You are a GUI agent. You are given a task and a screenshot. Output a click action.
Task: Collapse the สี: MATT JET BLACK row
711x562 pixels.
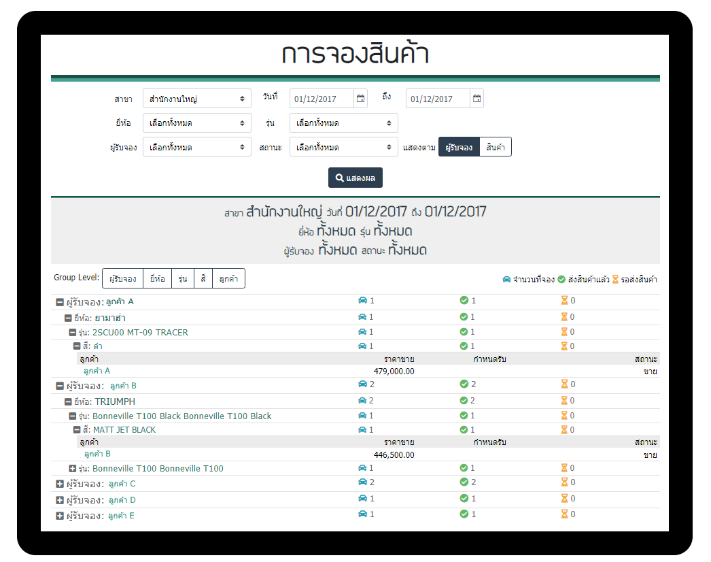tap(77, 429)
